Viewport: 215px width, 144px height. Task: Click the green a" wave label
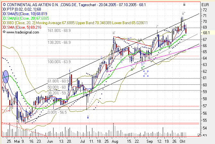tap(132, 69)
